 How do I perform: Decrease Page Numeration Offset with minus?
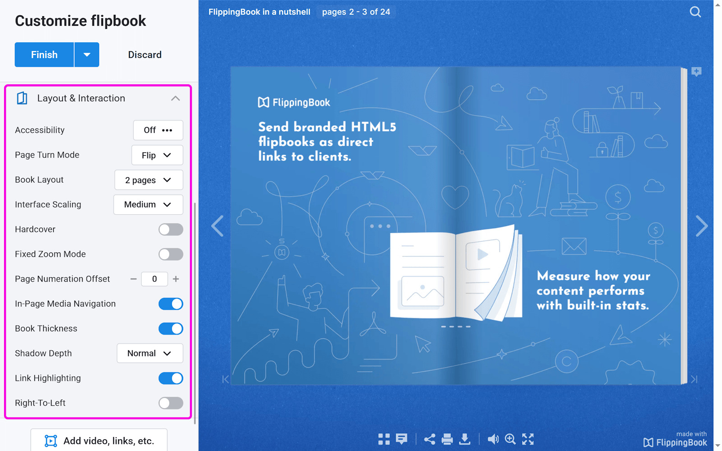[x=134, y=279]
